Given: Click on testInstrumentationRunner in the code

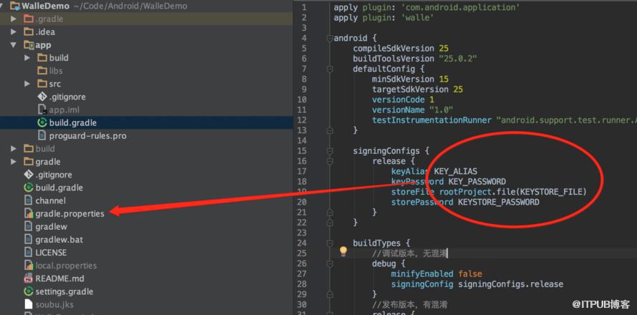Looking at the screenshot, I should [x=432, y=120].
